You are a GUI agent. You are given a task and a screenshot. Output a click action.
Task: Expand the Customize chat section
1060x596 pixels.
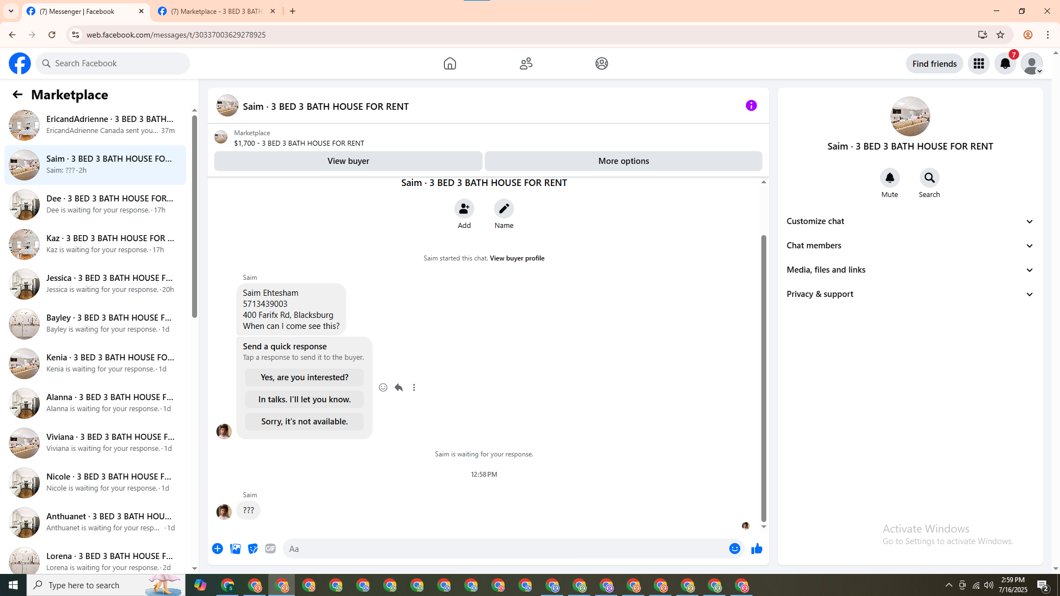(910, 221)
